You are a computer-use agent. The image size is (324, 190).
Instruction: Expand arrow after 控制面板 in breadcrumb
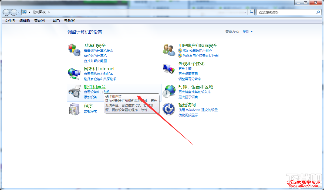49,12
